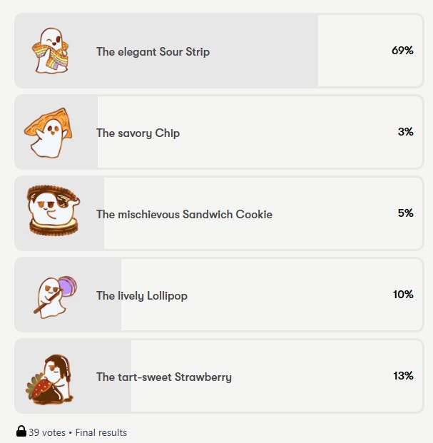Click the '39 votes' text

pos(47,432)
